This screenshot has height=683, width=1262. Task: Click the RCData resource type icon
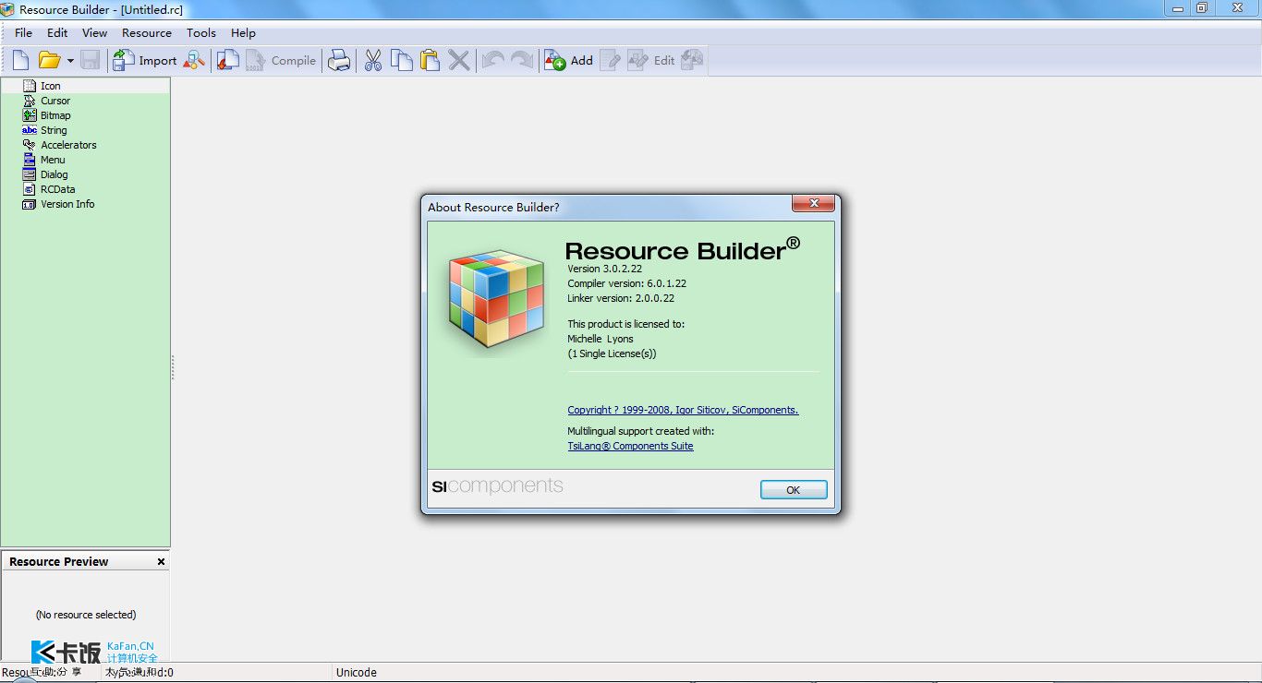tap(30, 189)
